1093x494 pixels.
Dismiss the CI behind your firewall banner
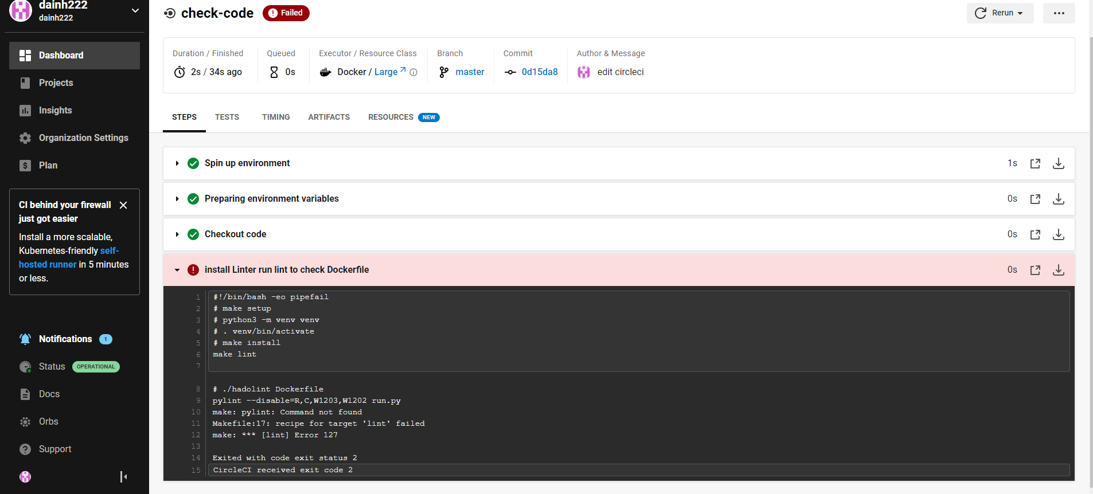click(x=123, y=205)
